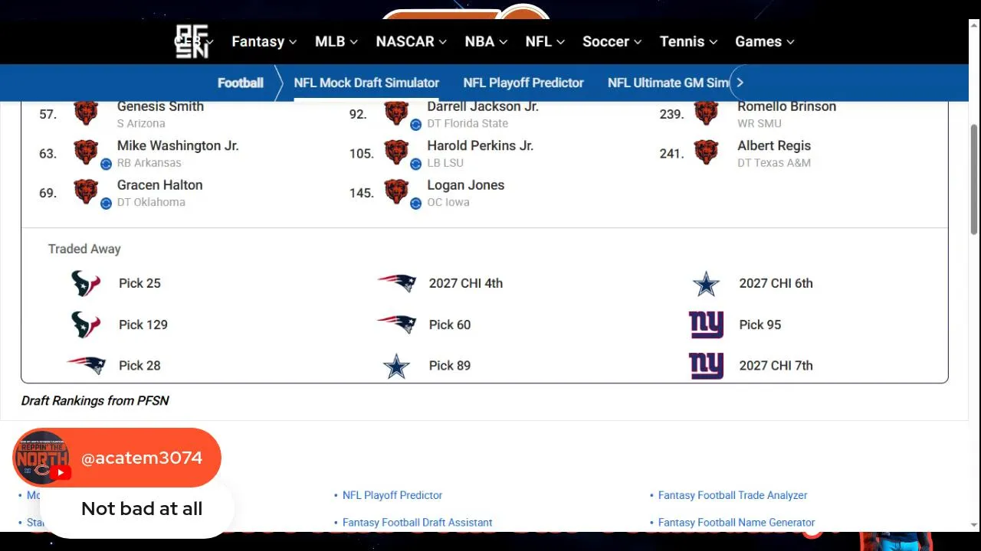Open NFL Playoff Predictor footer link

pyautogui.click(x=392, y=495)
